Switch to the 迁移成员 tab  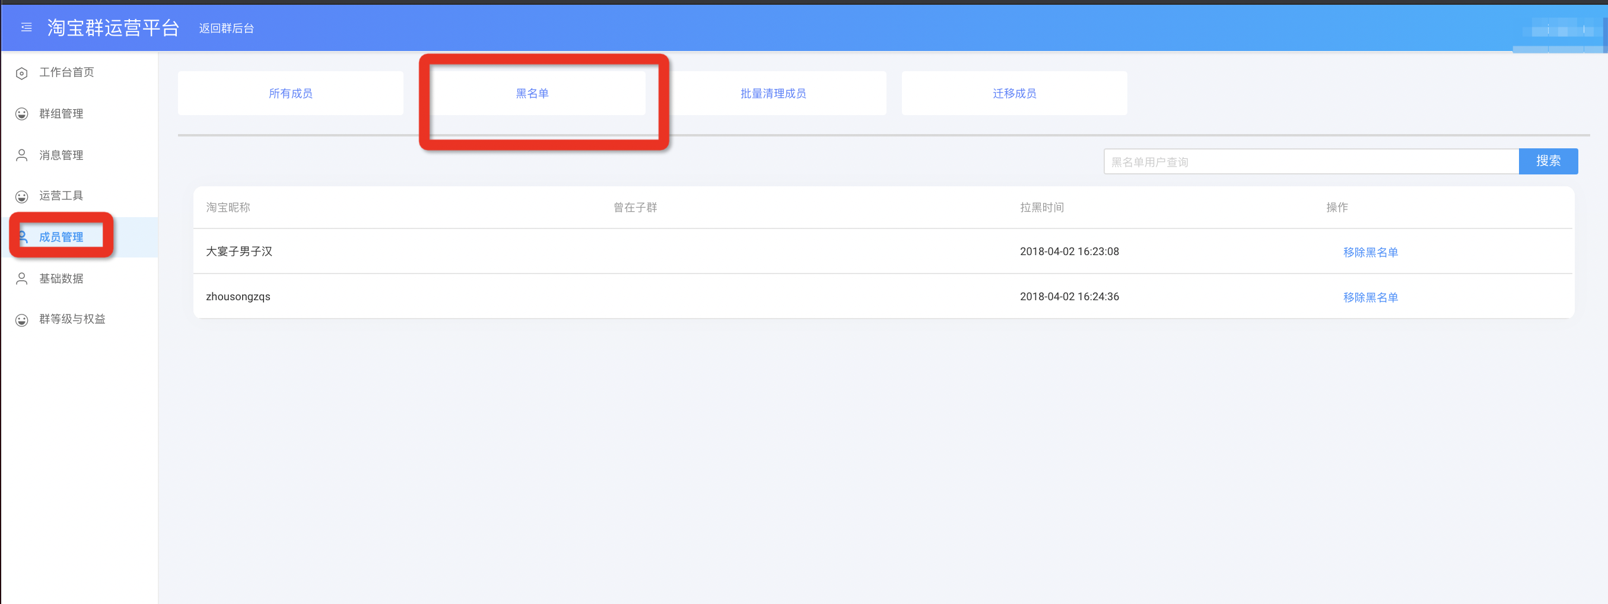pyautogui.click(x=1015, y=93)
